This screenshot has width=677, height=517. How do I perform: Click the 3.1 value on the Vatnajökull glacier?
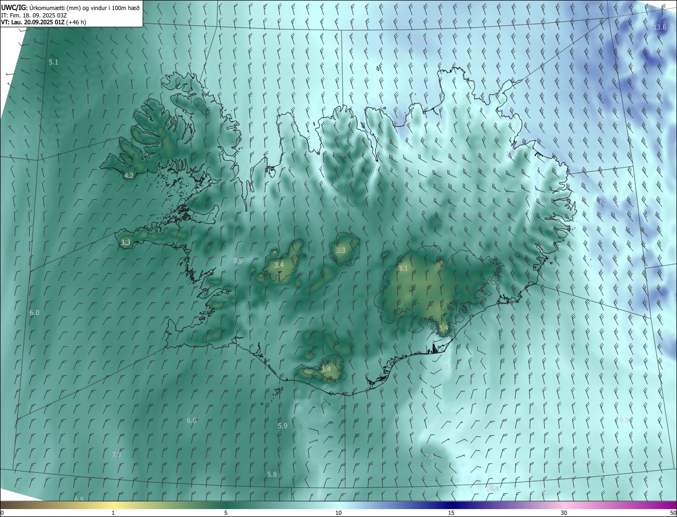(x=403, y=269)
